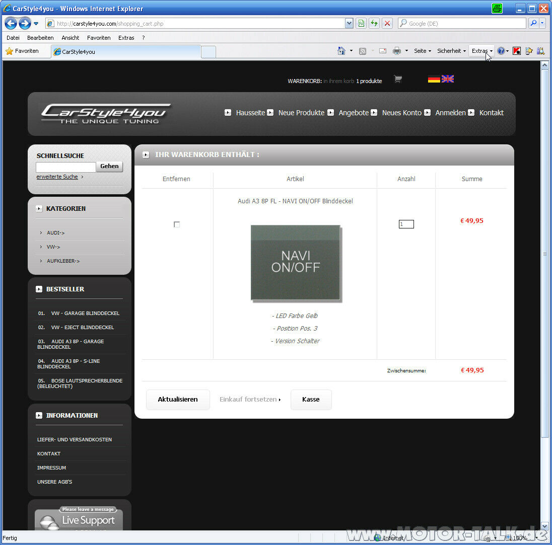Click the Aktualisieren button
The width and height of the screenshot is (552, 545).
tap(178, 400)
